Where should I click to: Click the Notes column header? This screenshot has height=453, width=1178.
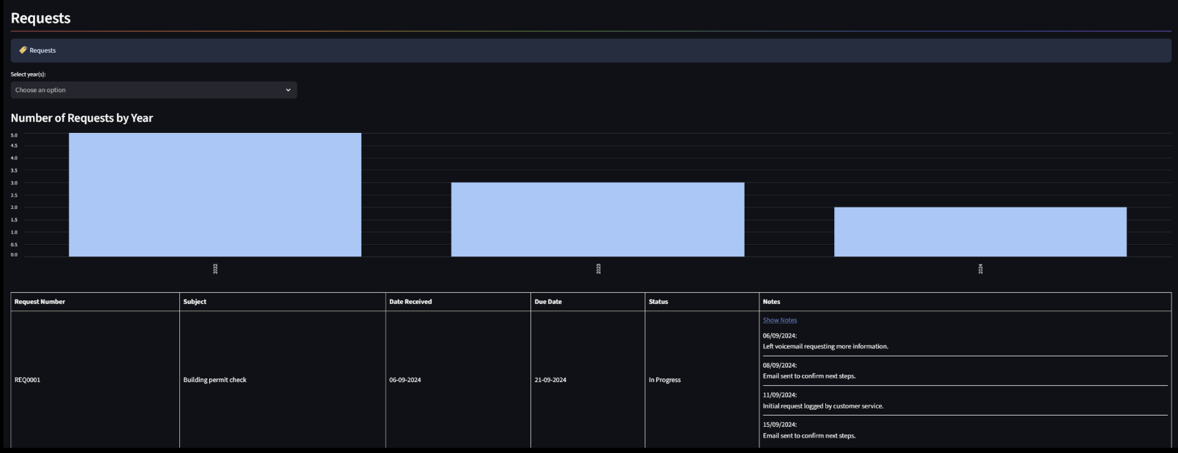771,302
